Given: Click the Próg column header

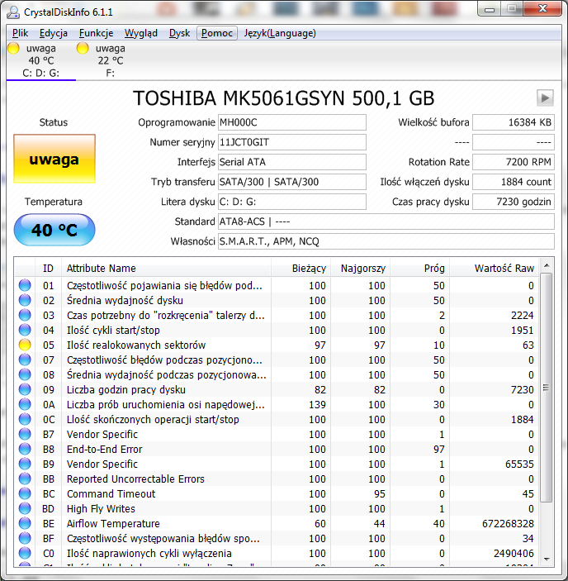Looking at the screenshot, I should coord(419,269).
